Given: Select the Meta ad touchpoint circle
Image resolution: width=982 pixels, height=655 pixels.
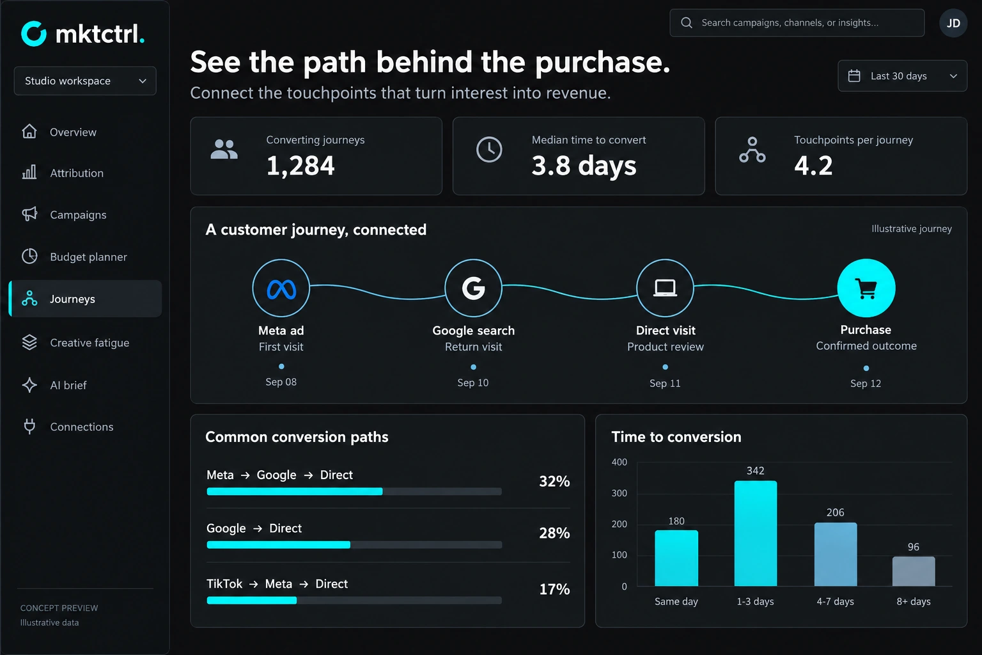Looking at the screenshot, I should 281,288.
